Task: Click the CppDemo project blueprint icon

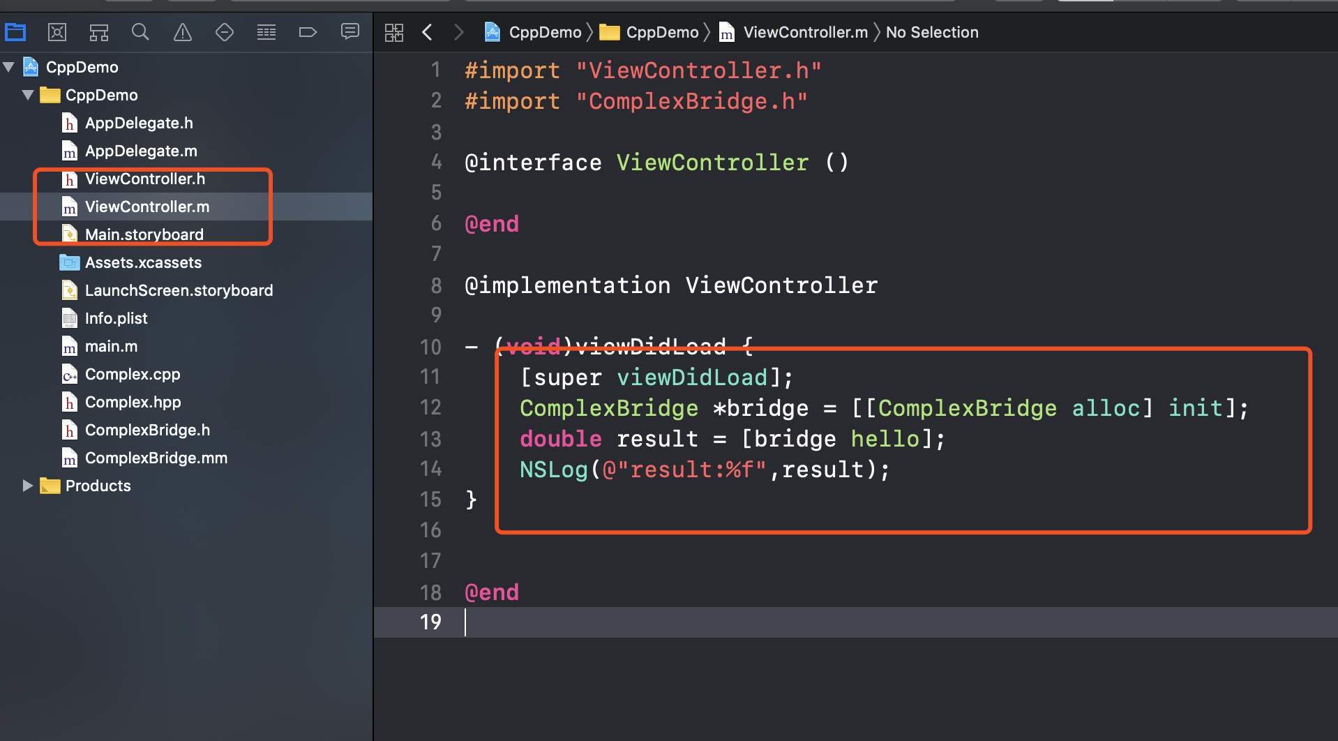Action: pos(31,67)
